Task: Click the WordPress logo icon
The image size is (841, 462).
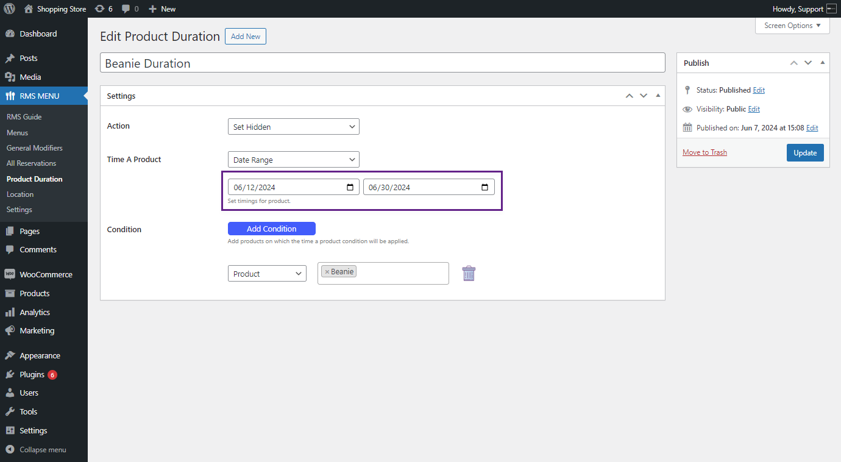Action: (9, 9)
